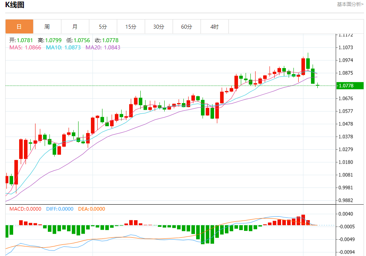366x256 pixels.
Task: Click the 1.0081 price axis label
Action: point(346,175)
